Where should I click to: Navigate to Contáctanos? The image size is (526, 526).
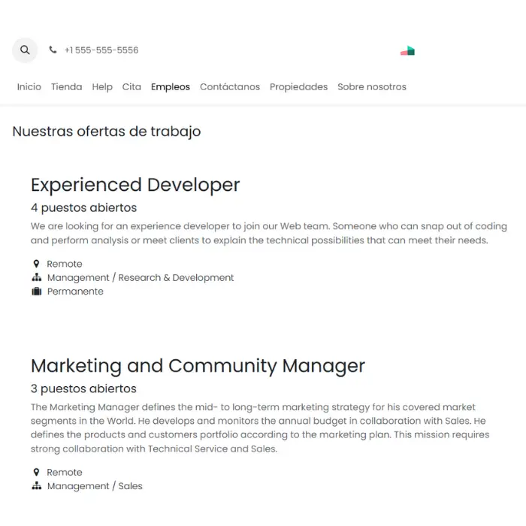[x=229, y=87]
